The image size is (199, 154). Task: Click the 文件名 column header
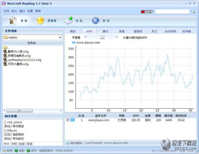coord(31,43)
